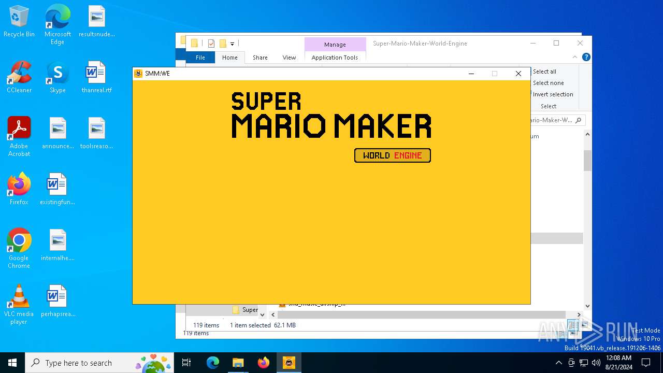Click the SMM:WE window title icon
663x373 pixels.
138,74
